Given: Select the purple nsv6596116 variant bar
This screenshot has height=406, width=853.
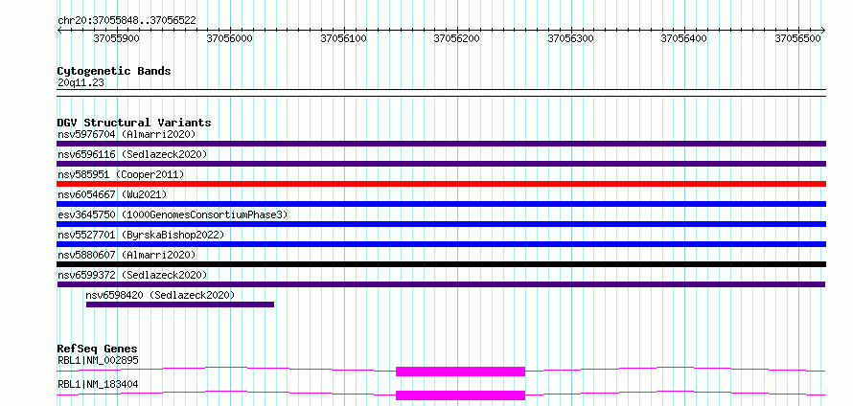Looking at the screenshot, I should click(x=441, y=164).
